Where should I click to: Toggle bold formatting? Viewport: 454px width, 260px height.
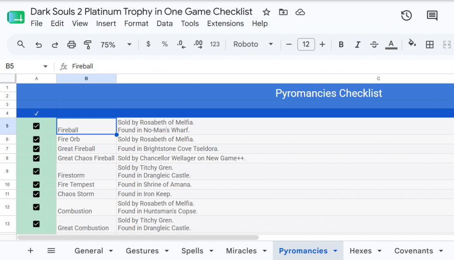pyautogui.click(x=341, y=45)
